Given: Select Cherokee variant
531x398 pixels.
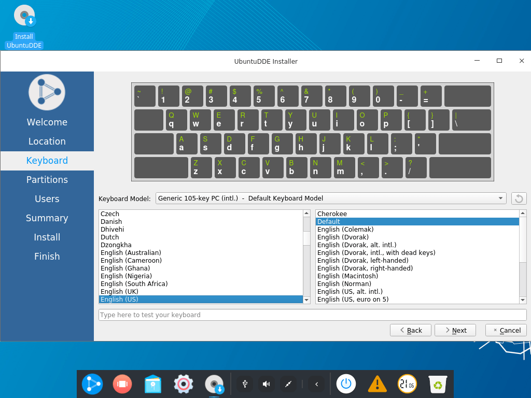Looking at the screenshot, I should [417, 214].
